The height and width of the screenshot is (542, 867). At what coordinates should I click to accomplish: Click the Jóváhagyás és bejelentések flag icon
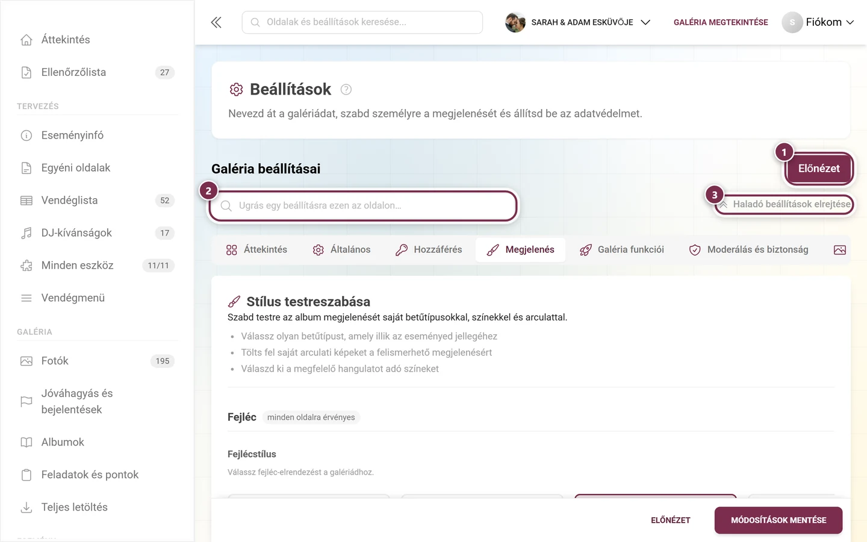[26, 402]
